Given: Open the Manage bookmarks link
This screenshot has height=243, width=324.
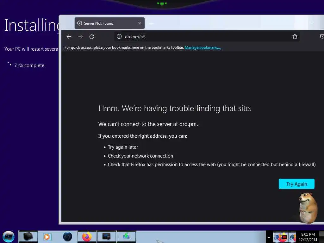Looking at the screenshot, I should (202, 47).
